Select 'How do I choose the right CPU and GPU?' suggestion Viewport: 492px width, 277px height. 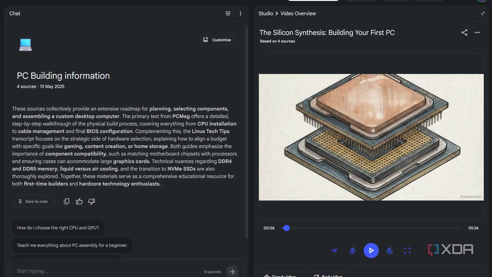point(58,228)
